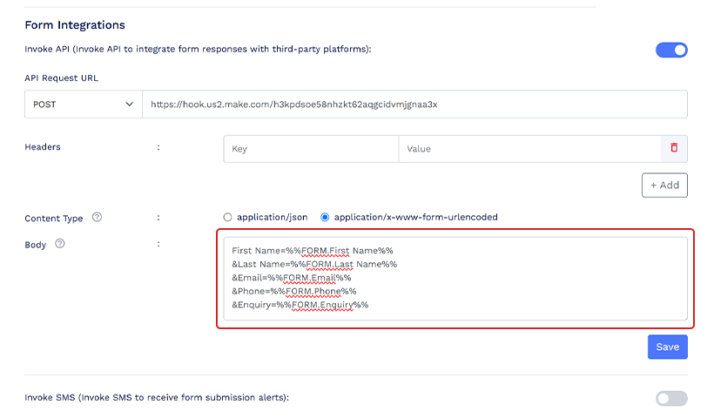Image resolution: width=714 pixels, height=418 pixels.
Task: Click the + Add header button
Action: pyautogui.click(x=664, y=185)
